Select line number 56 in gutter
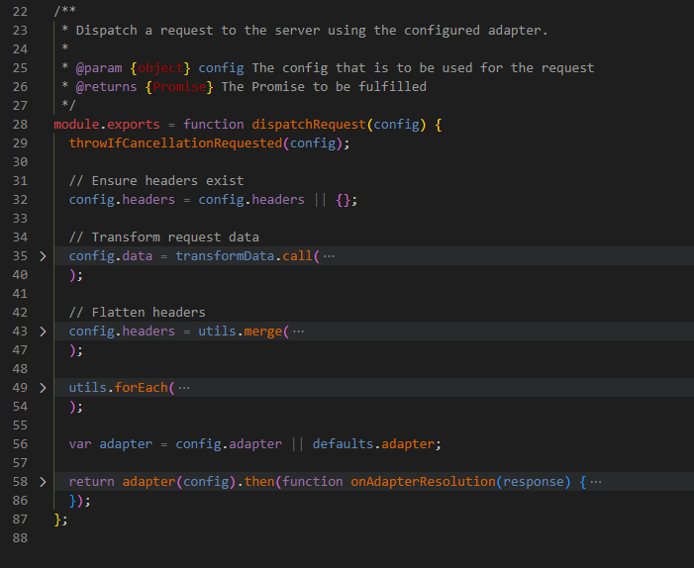The height and width of the screenshot is (568, 694). pyautogui.click(x=21, y=444)
